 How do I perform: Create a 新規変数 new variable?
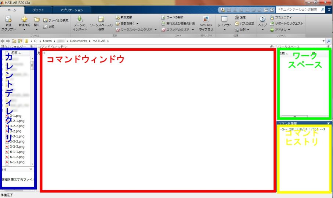(x=124, y=17)
